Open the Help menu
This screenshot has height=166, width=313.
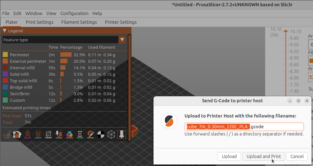click(97, 13)
